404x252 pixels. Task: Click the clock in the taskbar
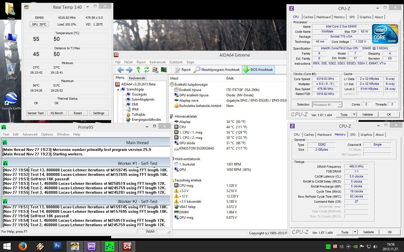click(x=390, y=247)
